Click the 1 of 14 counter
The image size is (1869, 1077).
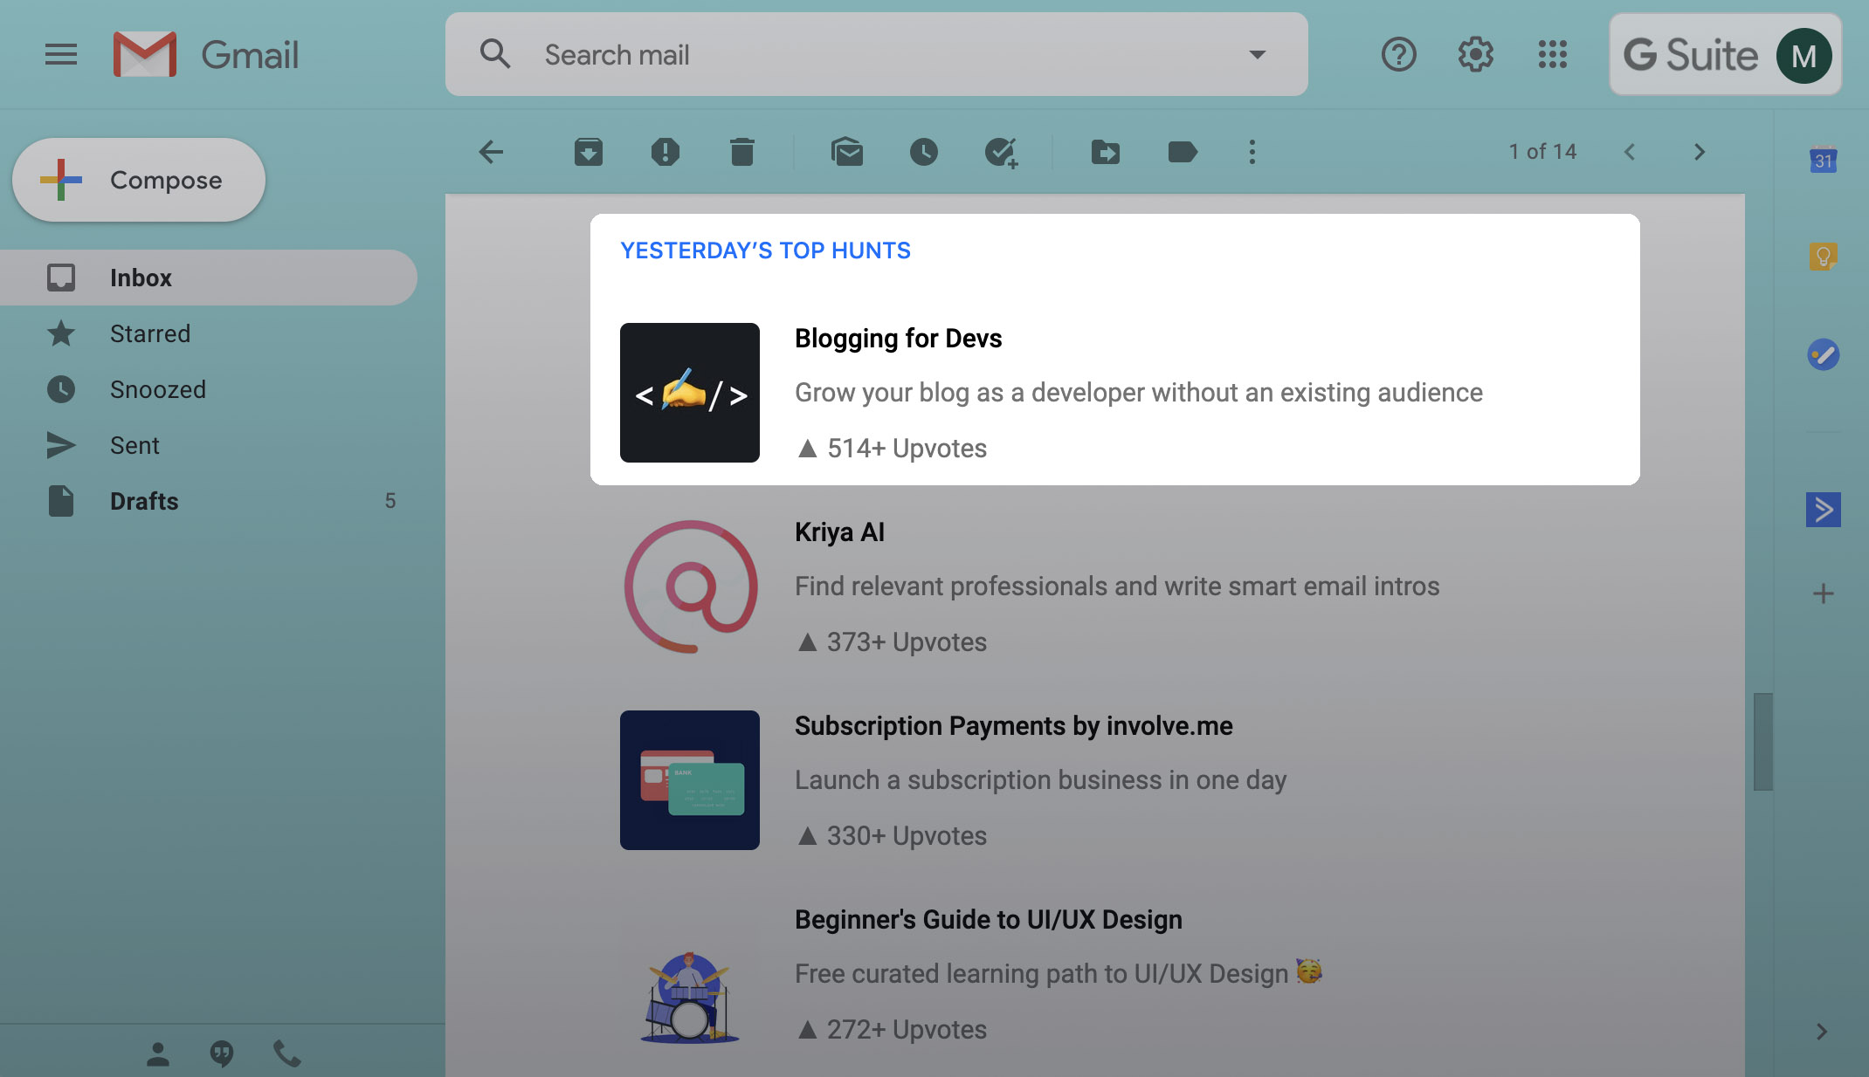click(x=1542, y=152)
